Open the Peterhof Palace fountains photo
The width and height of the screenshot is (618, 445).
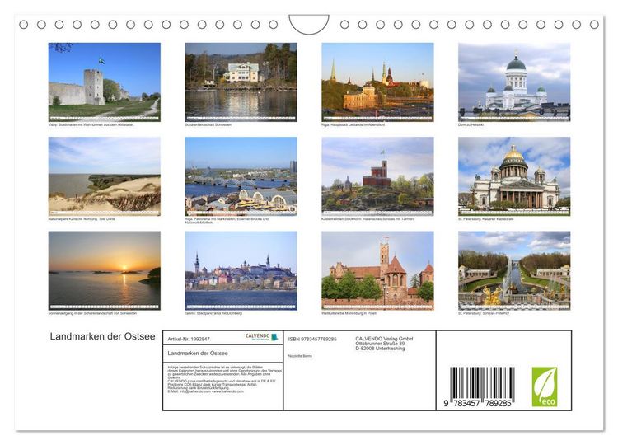(514, 270)
